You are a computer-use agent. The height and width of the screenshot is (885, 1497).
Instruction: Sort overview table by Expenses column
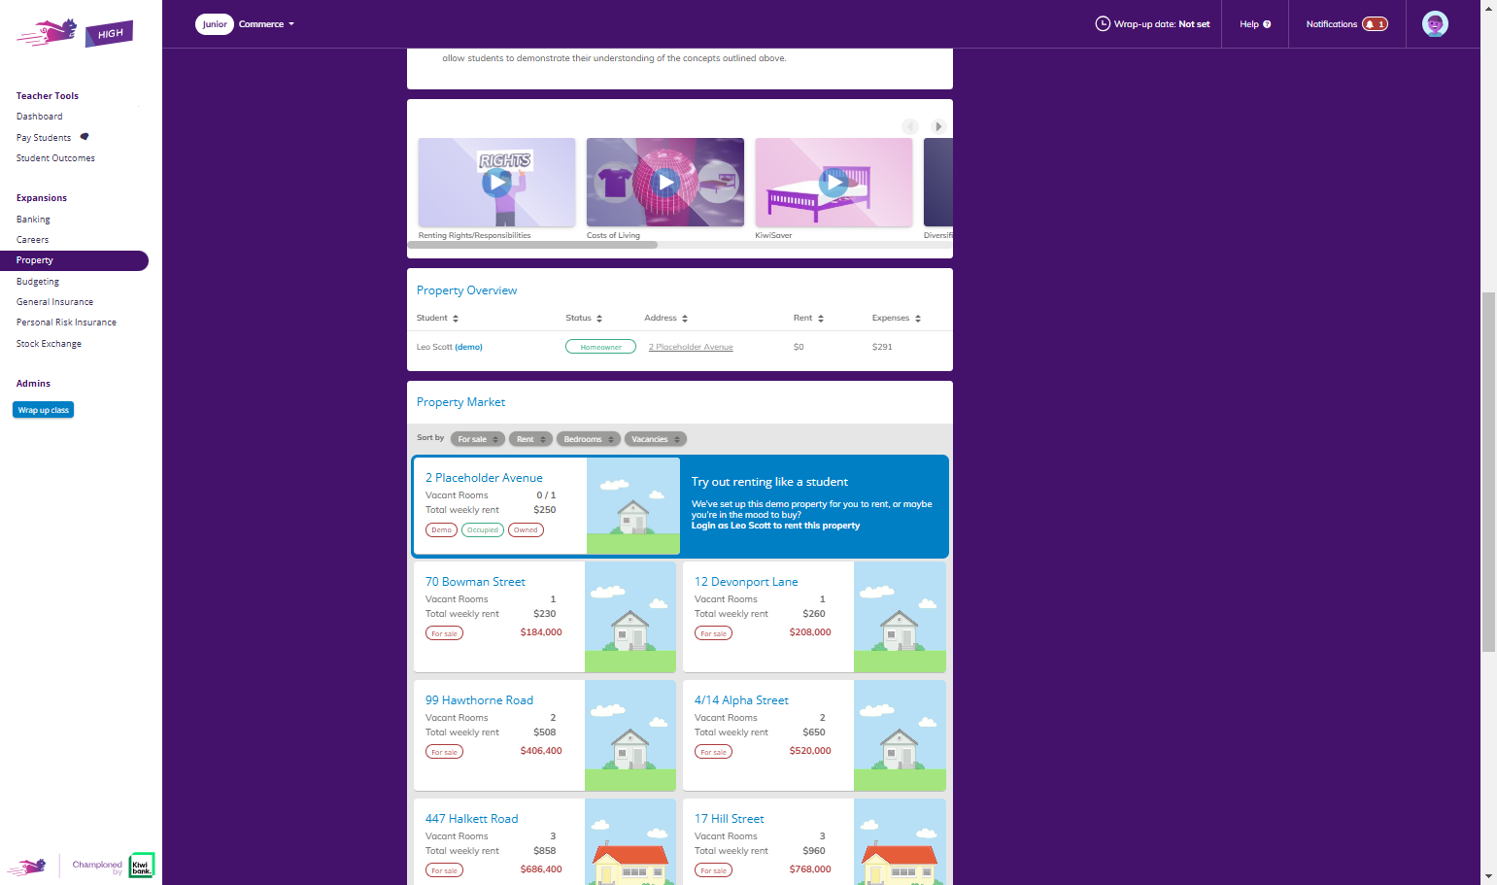pos(897,319)
